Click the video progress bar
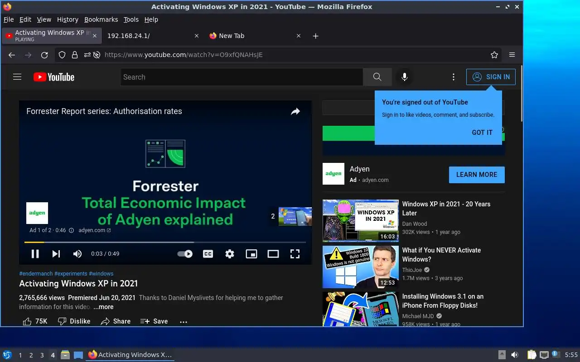The image size is (580, 362). [165, 243]
